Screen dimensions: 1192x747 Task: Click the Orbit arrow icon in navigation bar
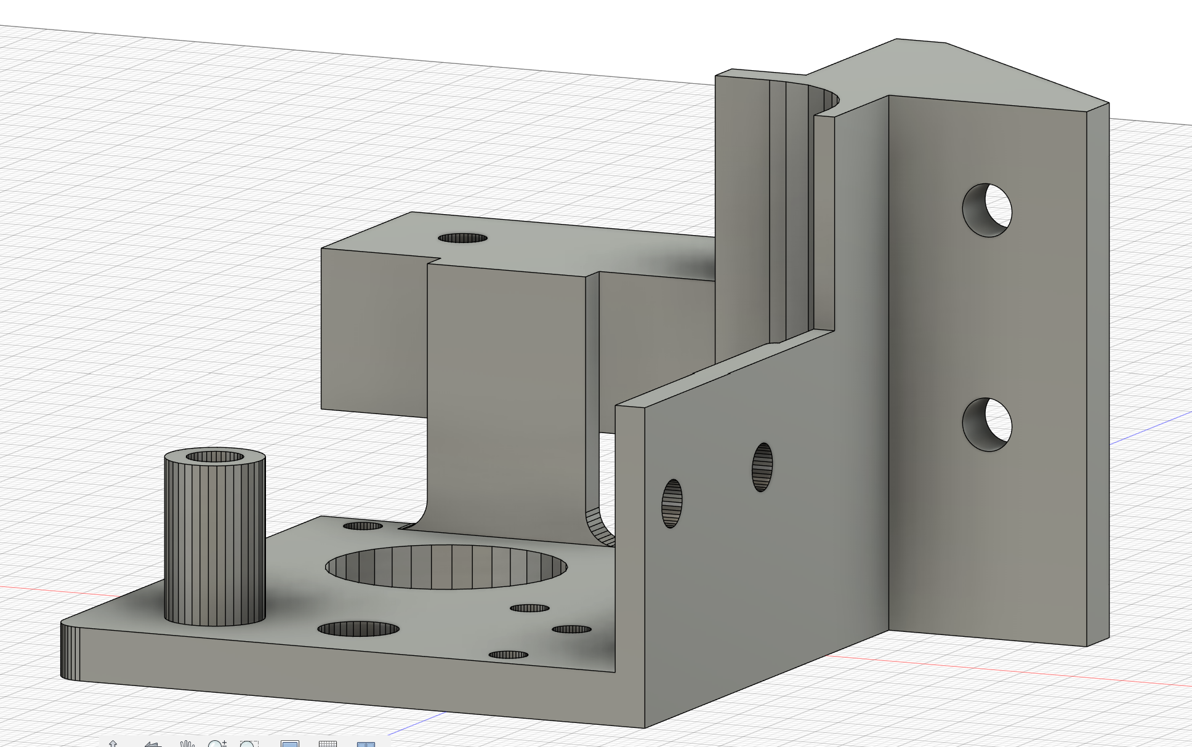pyautogui.click(x=113, y=744)
